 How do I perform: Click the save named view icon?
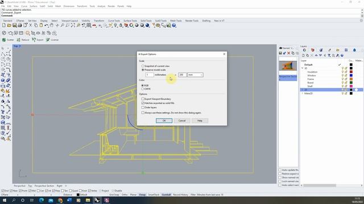point(280,53)
